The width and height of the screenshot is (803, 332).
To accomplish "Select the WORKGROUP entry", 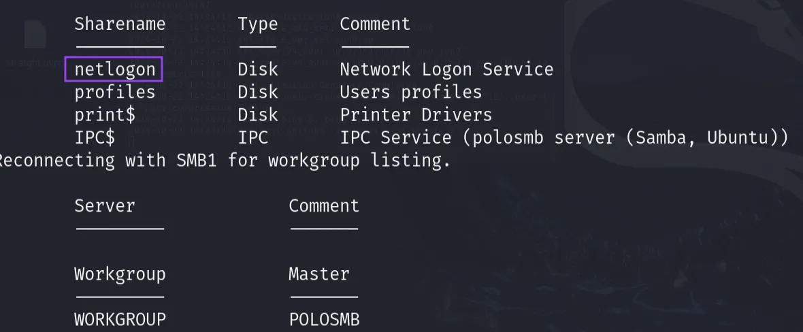I will pos(120,319).
